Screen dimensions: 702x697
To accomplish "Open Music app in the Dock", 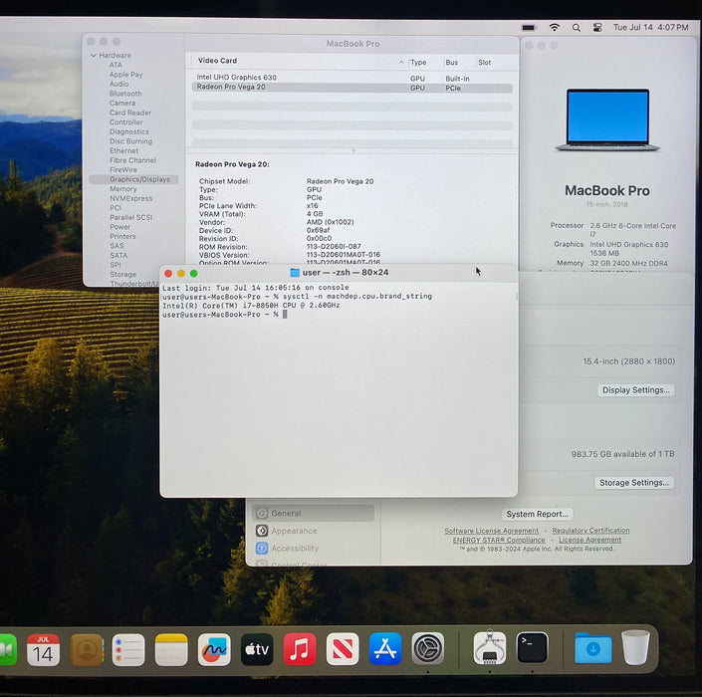I will (x=300, y=649).
